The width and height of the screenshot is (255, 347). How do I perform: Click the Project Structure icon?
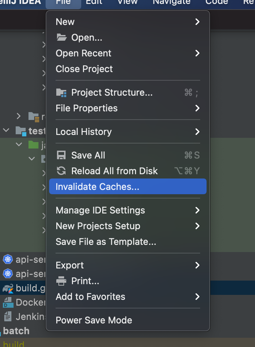(x=61, y=92)
